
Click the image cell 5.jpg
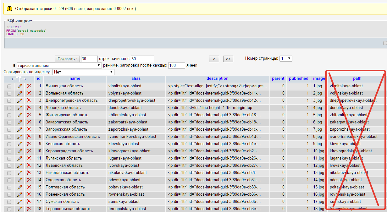tap(318, 115)
